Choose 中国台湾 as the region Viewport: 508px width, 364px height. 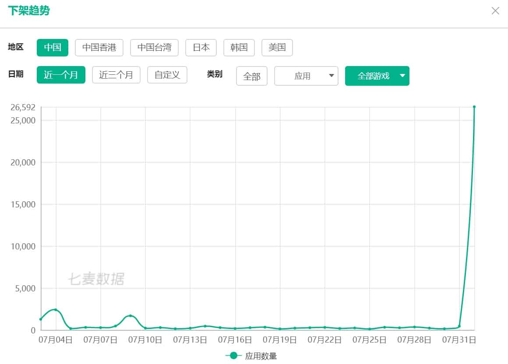[x=154, y=48]
